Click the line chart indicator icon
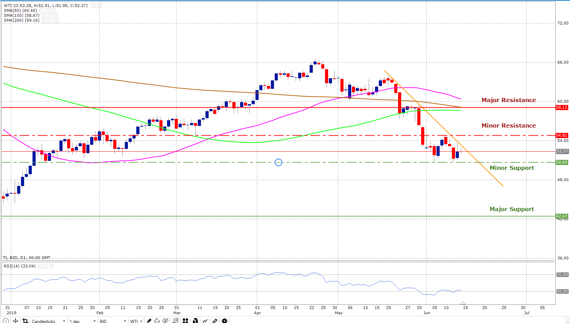Screen dimensions: 570x323 [205, 321]
